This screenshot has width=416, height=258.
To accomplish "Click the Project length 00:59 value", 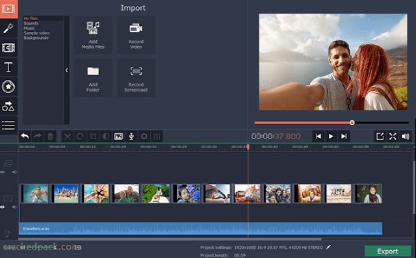I will [x=240, y=255].
